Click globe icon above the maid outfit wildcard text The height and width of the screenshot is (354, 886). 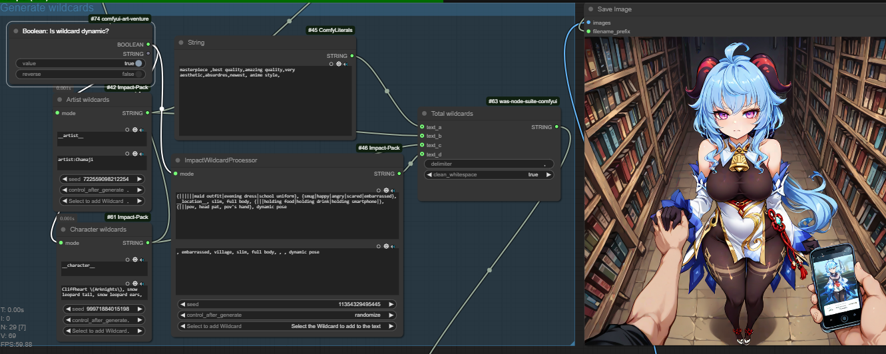(386, 190)
